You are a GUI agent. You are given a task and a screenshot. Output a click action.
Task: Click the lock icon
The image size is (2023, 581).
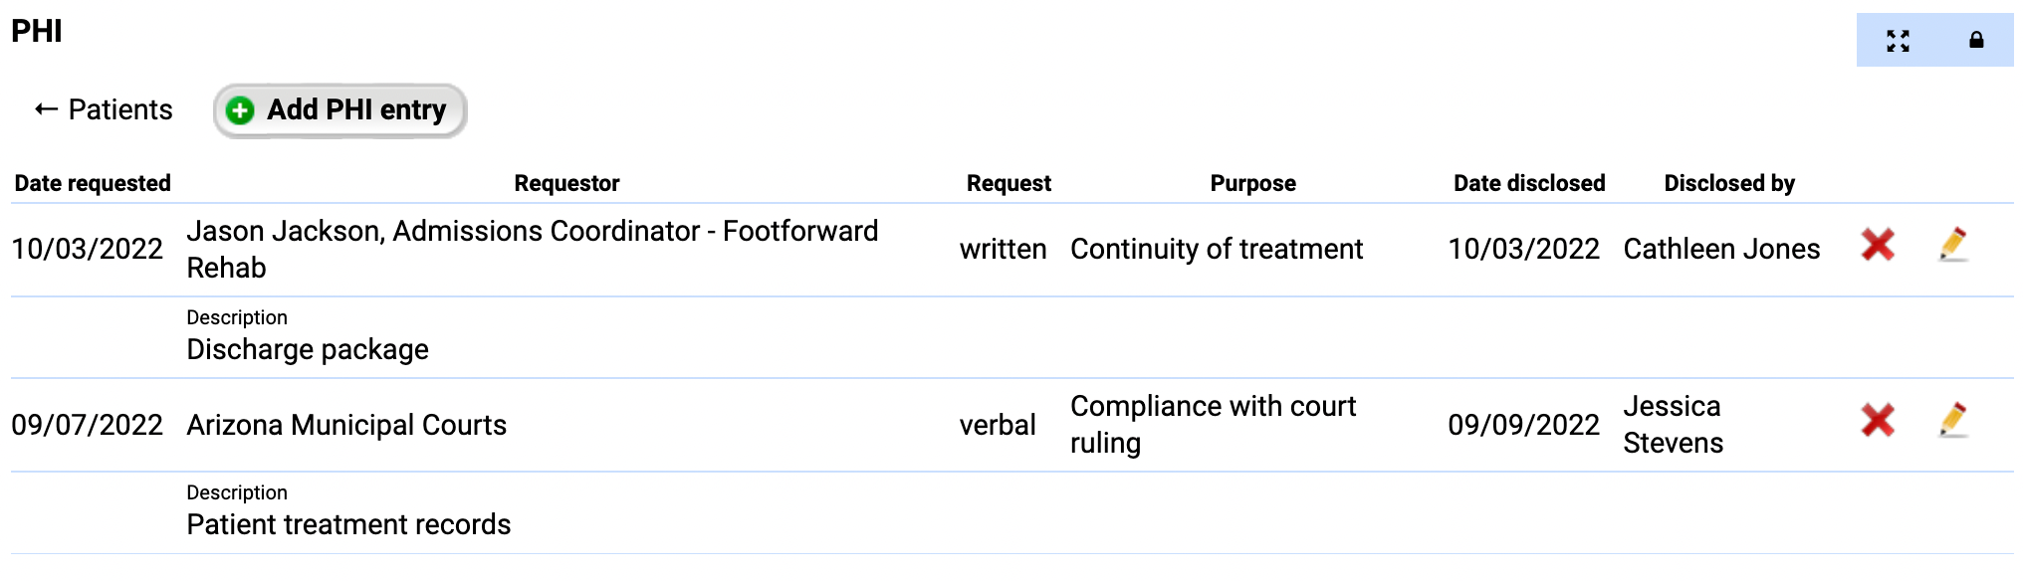(1976, 41)
